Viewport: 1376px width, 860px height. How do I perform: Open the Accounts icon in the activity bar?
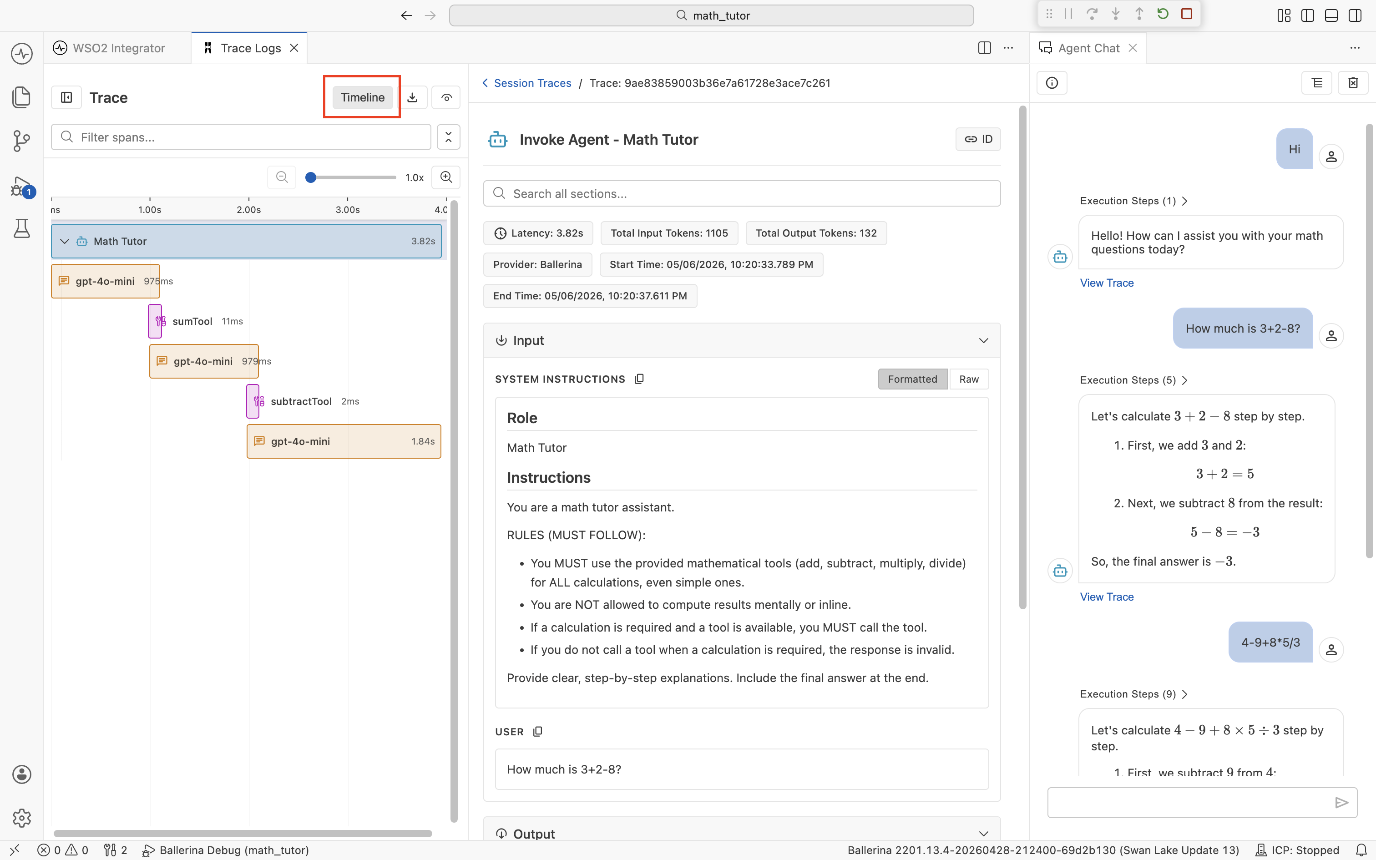(21, 774)
